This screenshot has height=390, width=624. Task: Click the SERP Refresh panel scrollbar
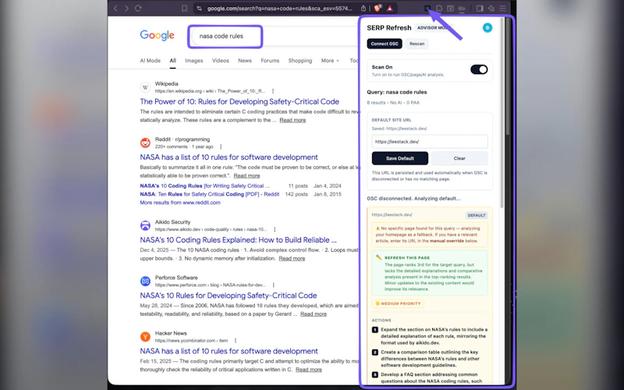pyautogui.click(x=502, y=112)
